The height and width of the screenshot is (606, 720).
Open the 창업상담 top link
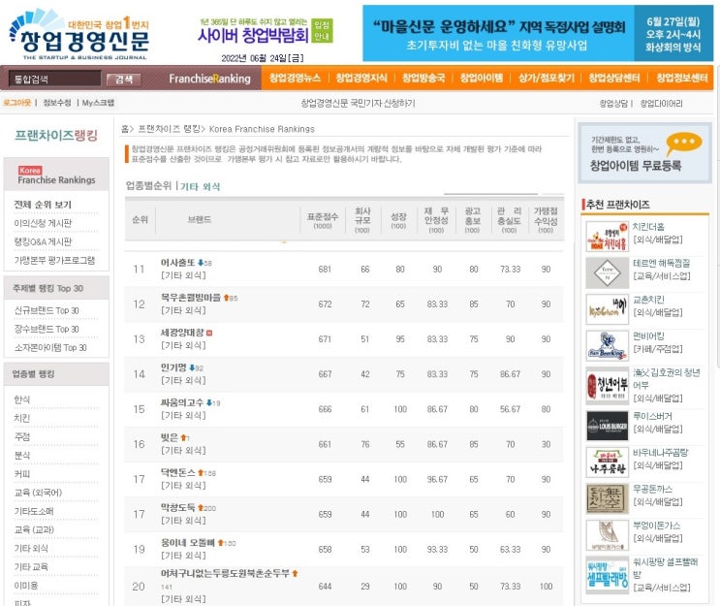[613, 104]
